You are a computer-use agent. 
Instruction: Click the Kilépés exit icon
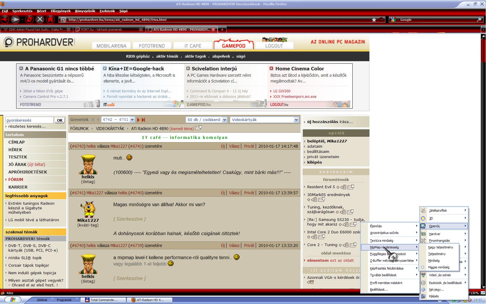[x=423, y=296]
